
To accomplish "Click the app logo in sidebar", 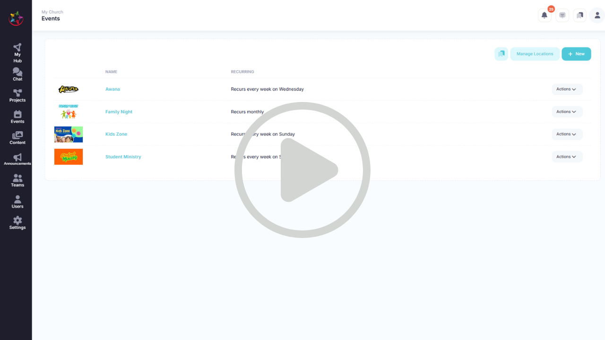I will point(16,18).
